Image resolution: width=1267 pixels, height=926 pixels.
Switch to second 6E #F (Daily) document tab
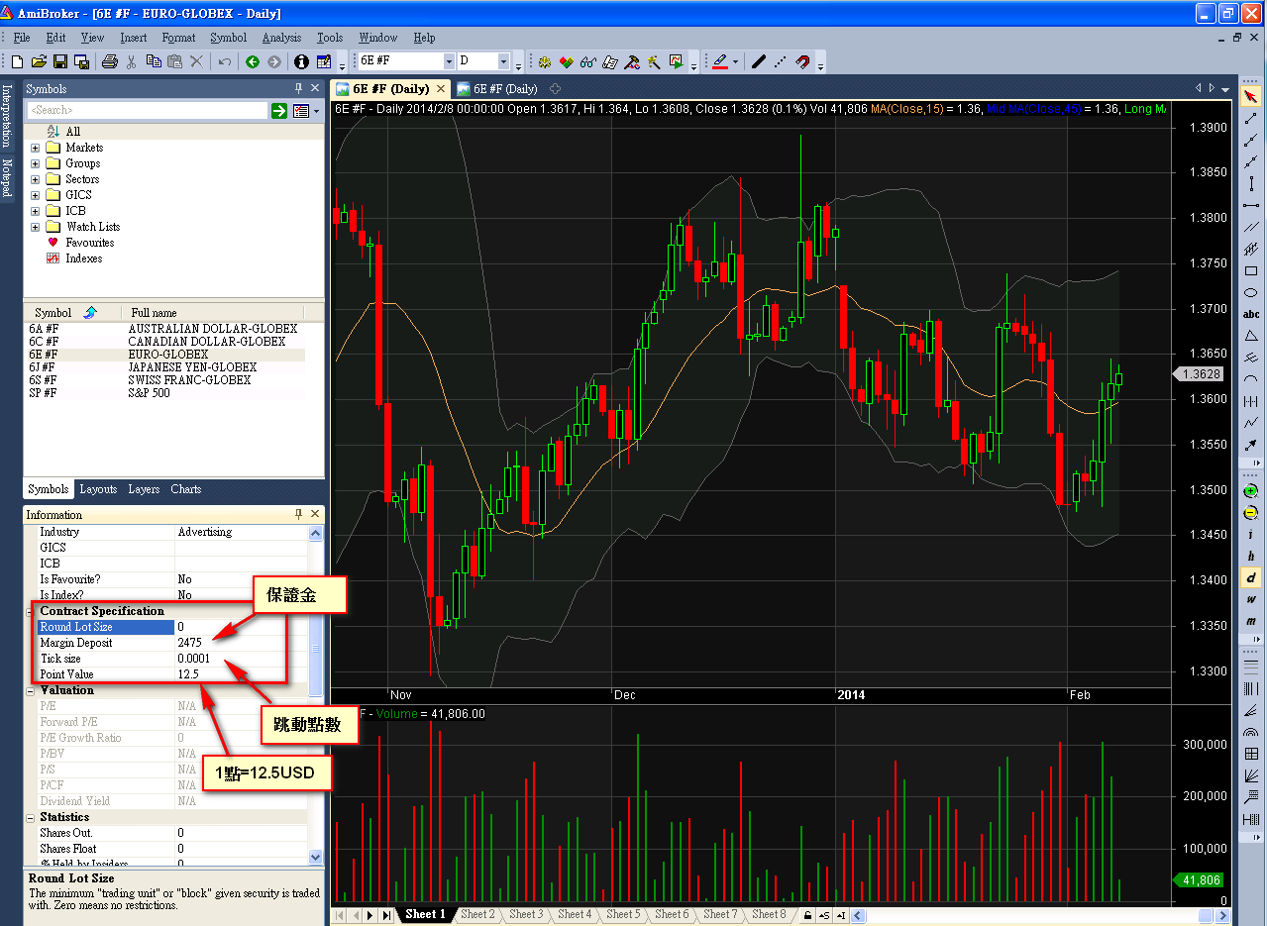click(496, 88)
